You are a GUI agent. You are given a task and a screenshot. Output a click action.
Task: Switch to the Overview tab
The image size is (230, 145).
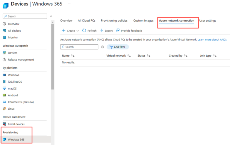click(66, 21)
